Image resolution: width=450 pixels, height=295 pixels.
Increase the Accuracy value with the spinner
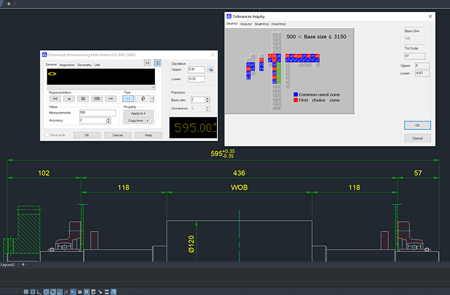coord(108,118)
